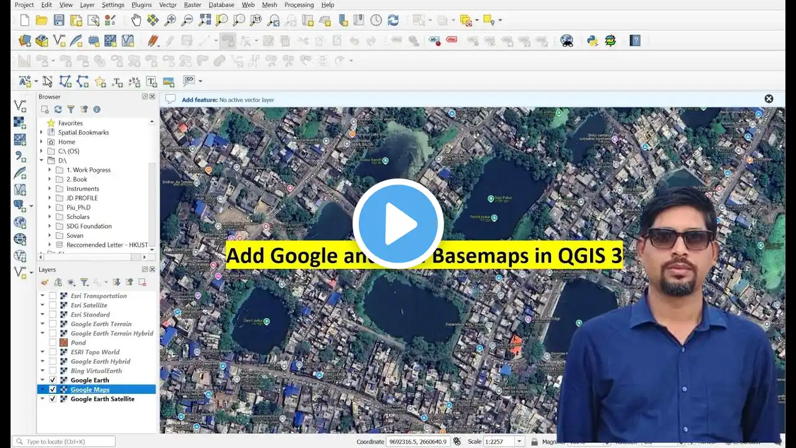Open the Raster menu
The height and width of the screenshot is (448, 796).
pos(192,5)
